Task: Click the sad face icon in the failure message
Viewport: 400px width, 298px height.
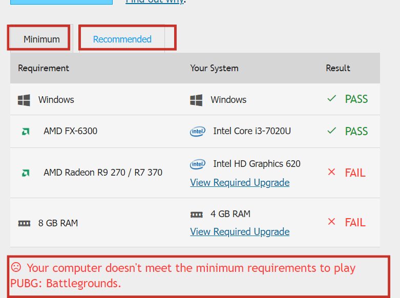Action: click(16, 267)
